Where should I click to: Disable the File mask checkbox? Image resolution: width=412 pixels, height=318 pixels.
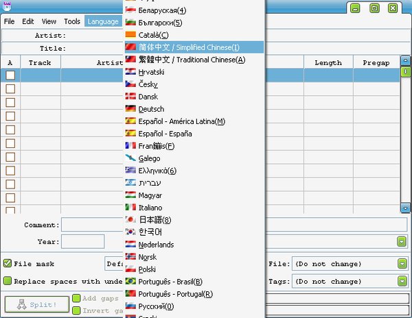8,263
